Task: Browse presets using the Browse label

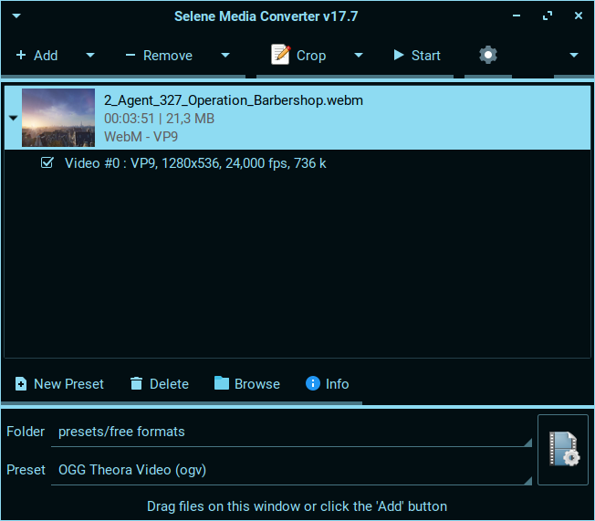Action: coord(257,384)
